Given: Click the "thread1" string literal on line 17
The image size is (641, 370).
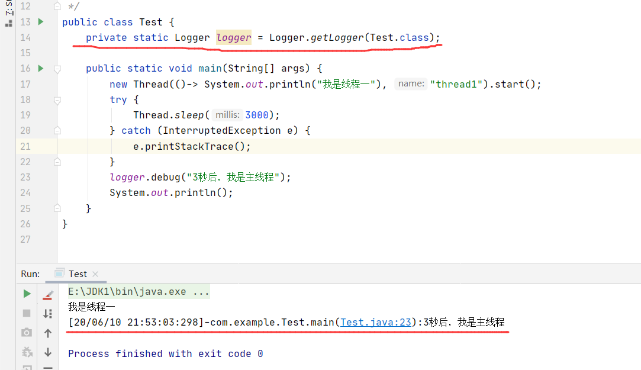Looking at the screenshot, I should pyautogui.click(x=456, y=84).
